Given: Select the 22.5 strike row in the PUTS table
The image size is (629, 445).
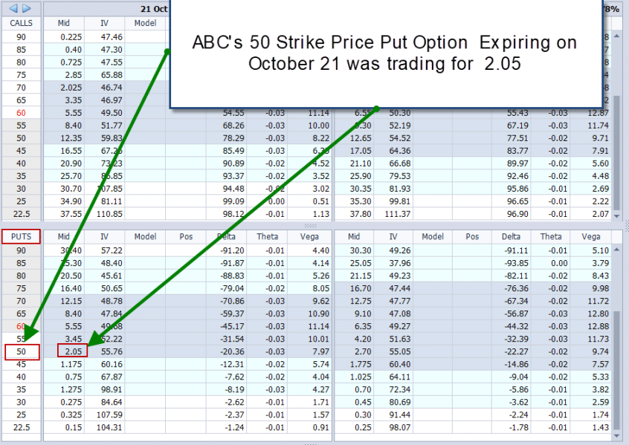Looking at the screenshot, I should [20, 426].
